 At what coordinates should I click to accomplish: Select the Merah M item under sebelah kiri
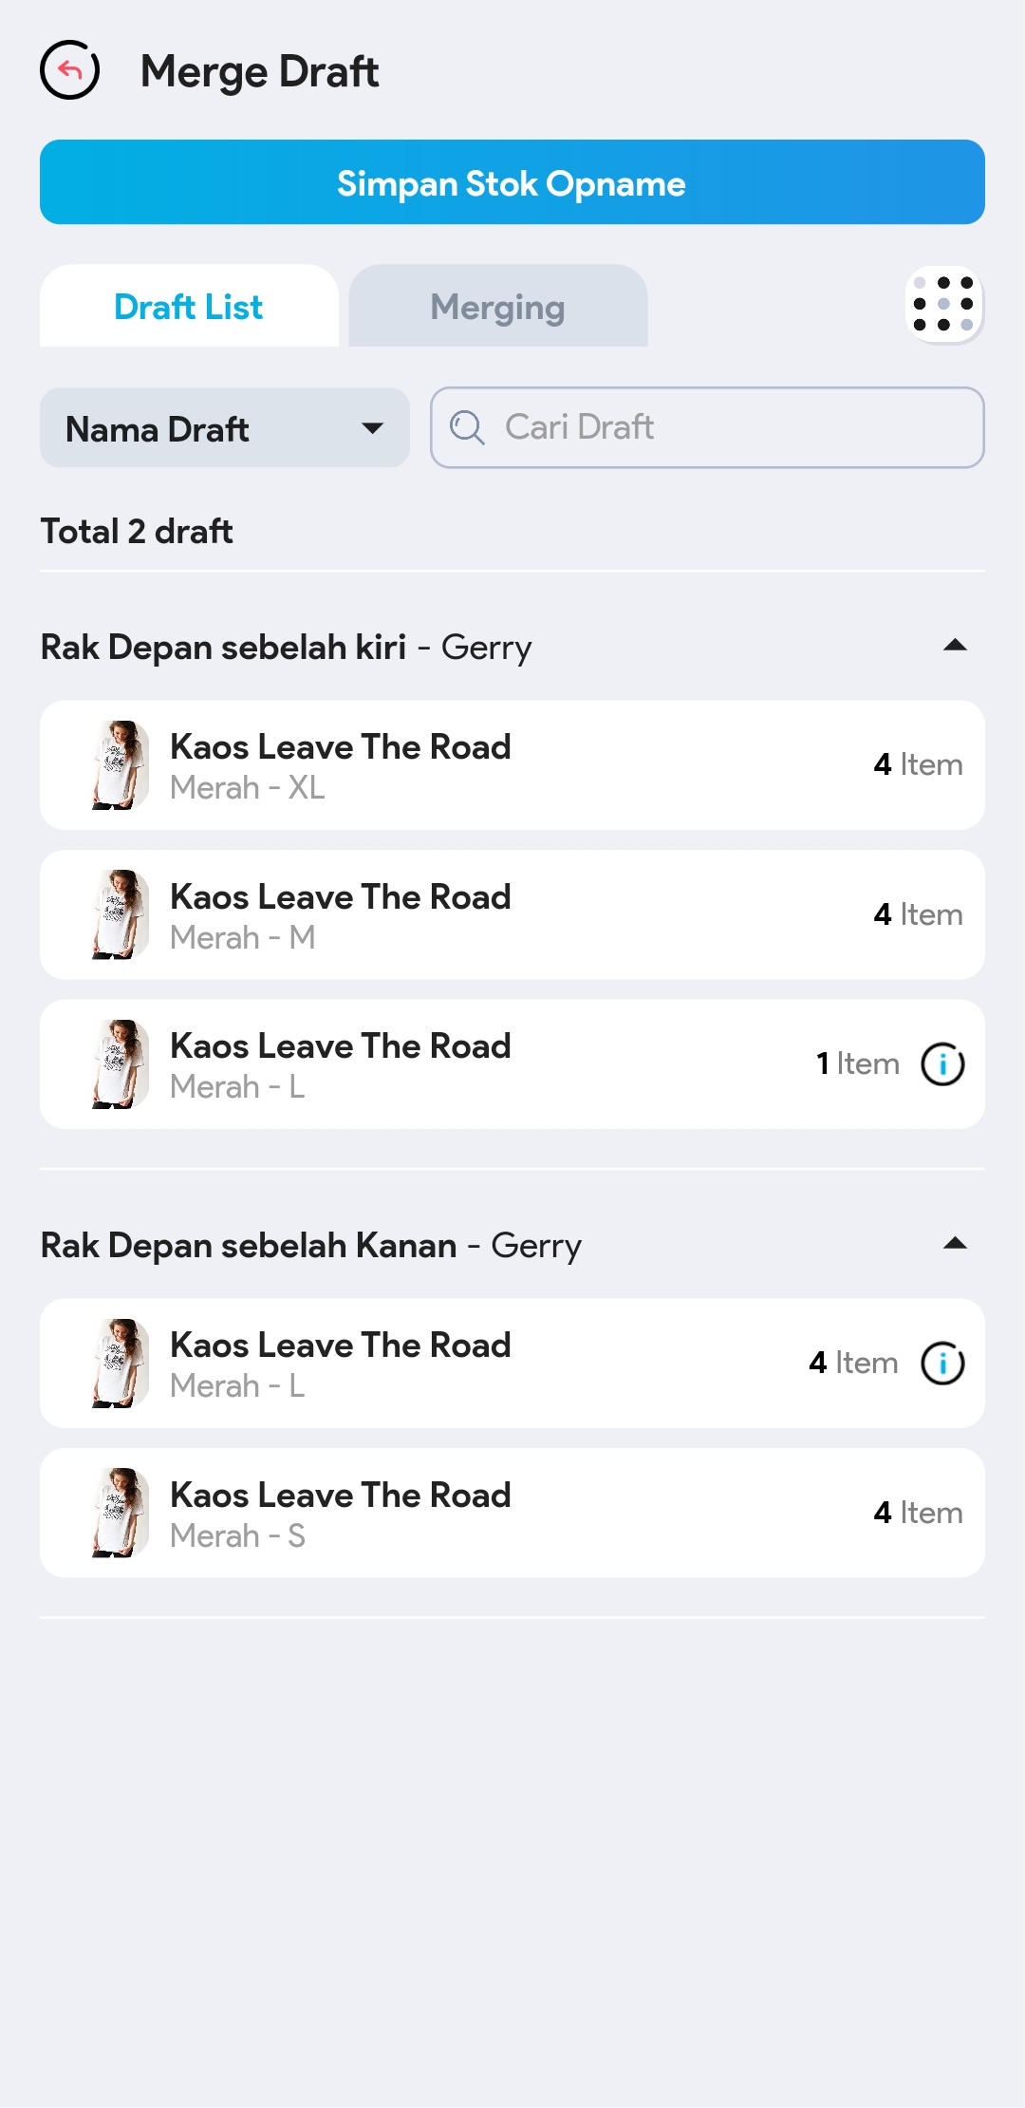click(512, 914)
